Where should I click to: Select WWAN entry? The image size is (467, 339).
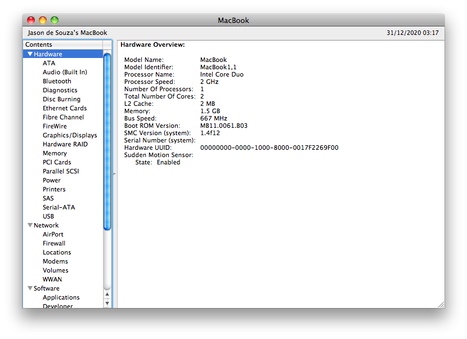(52, 279)
